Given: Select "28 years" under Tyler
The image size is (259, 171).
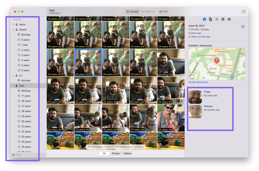Looking at the screenshot, I should (26, 111).
